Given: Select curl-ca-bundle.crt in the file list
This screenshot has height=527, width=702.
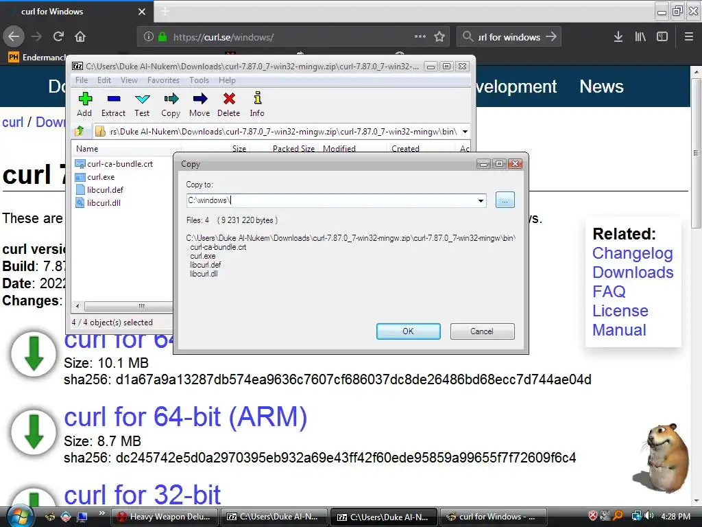Looking at the screenshot, I should click(x=114, y=164).
